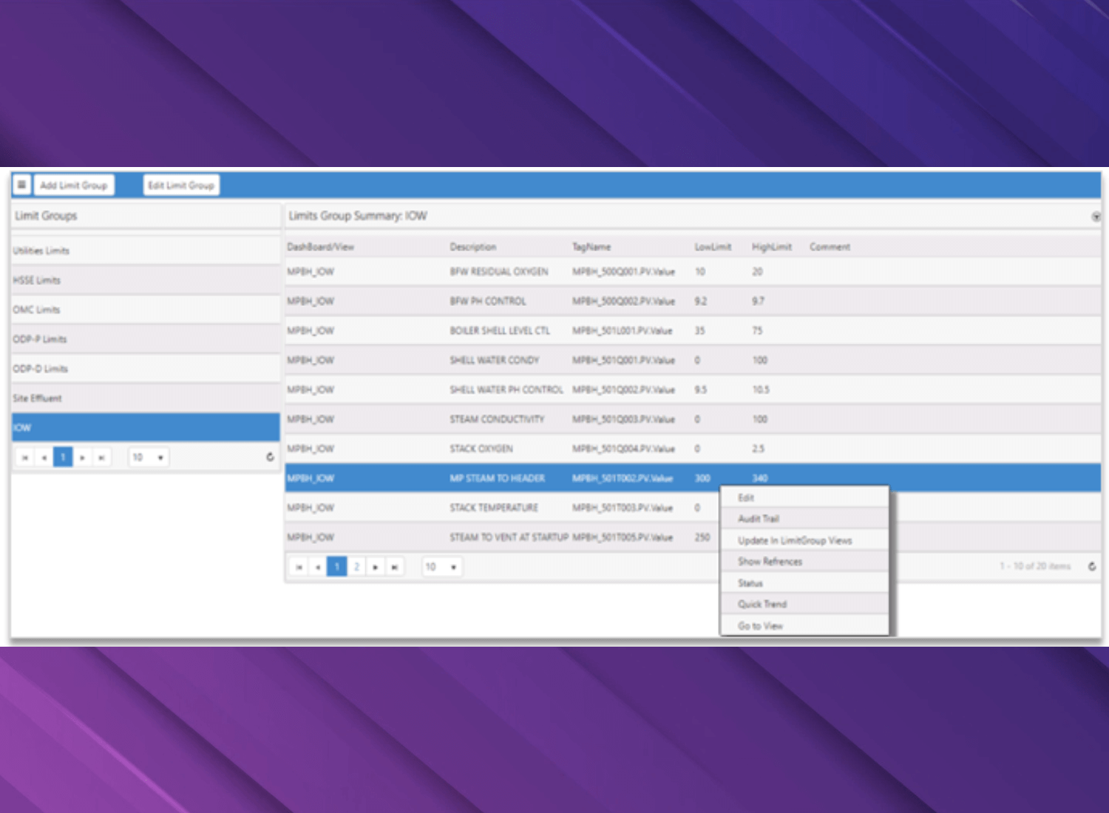Select the BFW RESIDUAL OXYGEN row

pyautogui.click(x=499, y=272)
